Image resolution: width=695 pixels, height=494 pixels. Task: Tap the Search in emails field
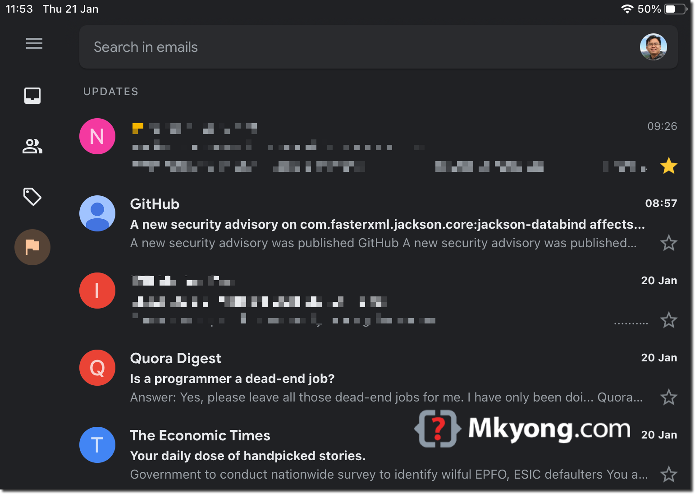(x=379, y=47)
